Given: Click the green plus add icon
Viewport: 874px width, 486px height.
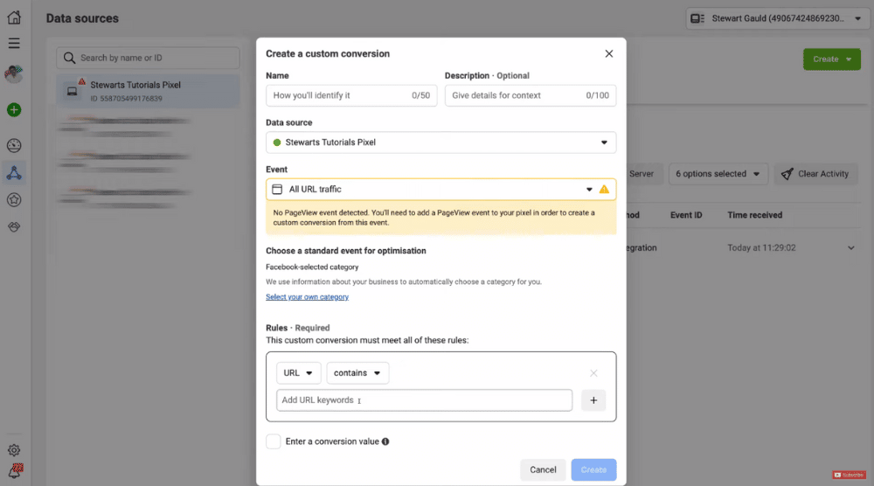Looking at the screenshot, I should coord(14,110).
